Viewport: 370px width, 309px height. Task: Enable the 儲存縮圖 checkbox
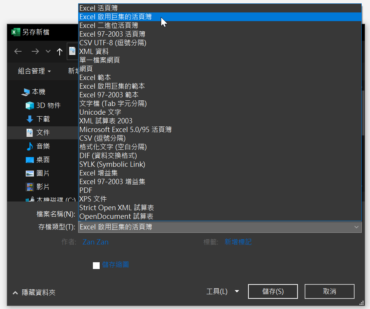(96, 265)
